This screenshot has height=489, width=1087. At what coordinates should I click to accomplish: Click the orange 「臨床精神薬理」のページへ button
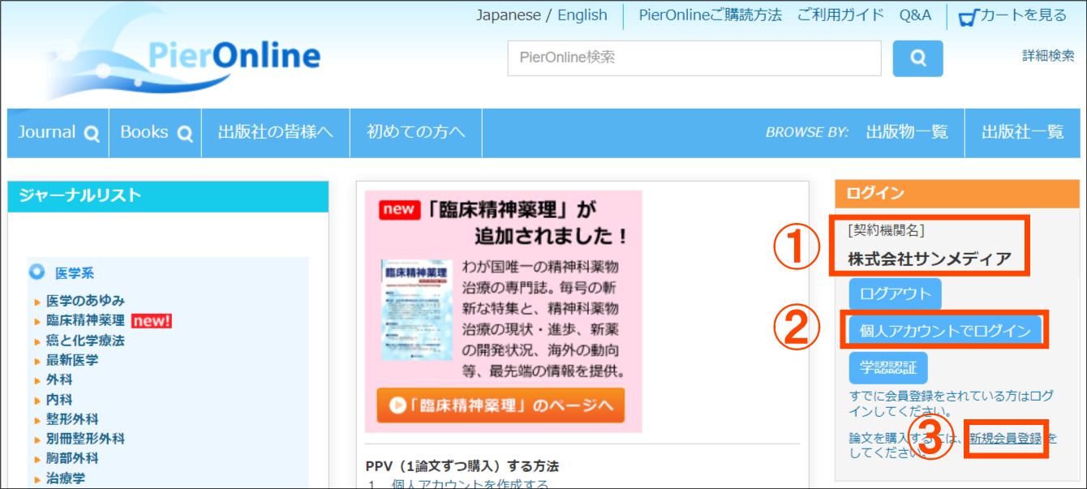coord(501,405)
